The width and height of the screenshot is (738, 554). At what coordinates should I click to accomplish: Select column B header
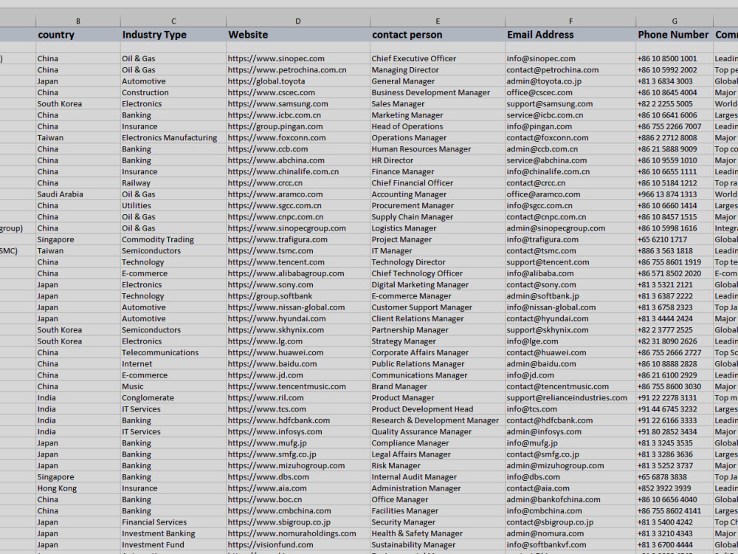[78, 21]
